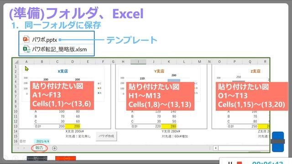Select row 13 header
Image resolution: width=292 pixels, height=164 pixels.
[x=16, y=126]
